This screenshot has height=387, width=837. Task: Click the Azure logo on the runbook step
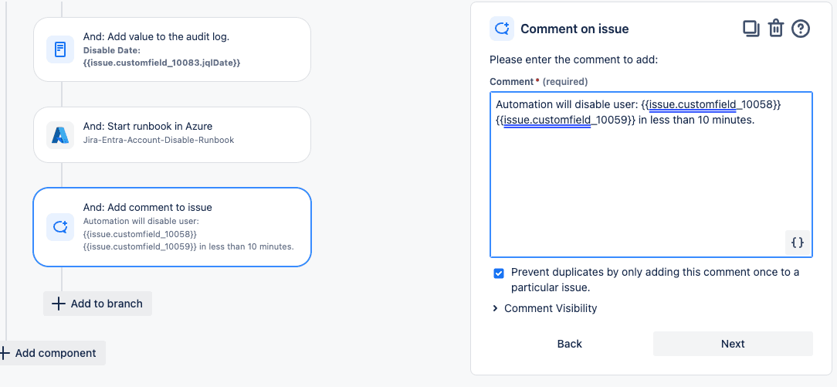point(60,135)
